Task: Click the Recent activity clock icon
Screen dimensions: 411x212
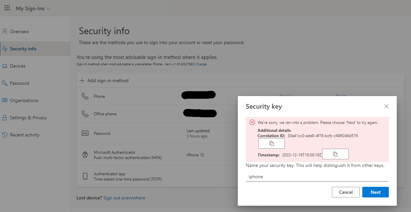Action: pyautogui.click(x=5, y=135)
